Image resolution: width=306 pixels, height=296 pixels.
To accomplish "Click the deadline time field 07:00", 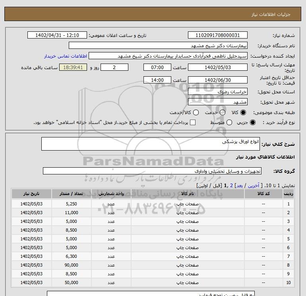I will (x=157, y=67).
